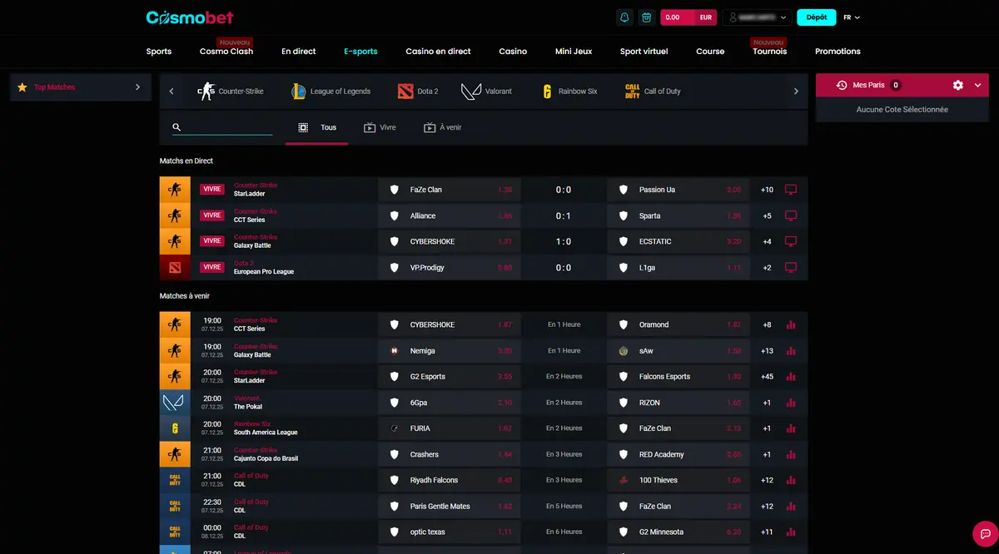Open live stream for Alliance vs Sparta
The height and width of the screenshot is (554, 999).
[x=791, y=215]
